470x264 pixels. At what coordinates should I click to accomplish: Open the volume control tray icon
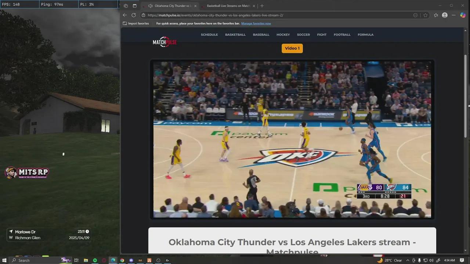(432, 260)
